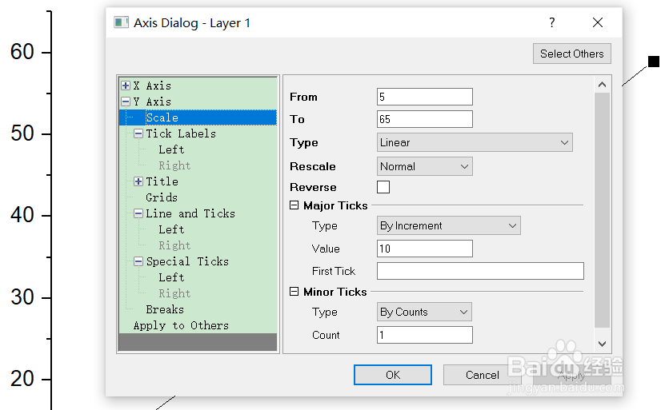Collapse the Special Ticks node
This screenshot has width=661, height=410.
[138, 261]
